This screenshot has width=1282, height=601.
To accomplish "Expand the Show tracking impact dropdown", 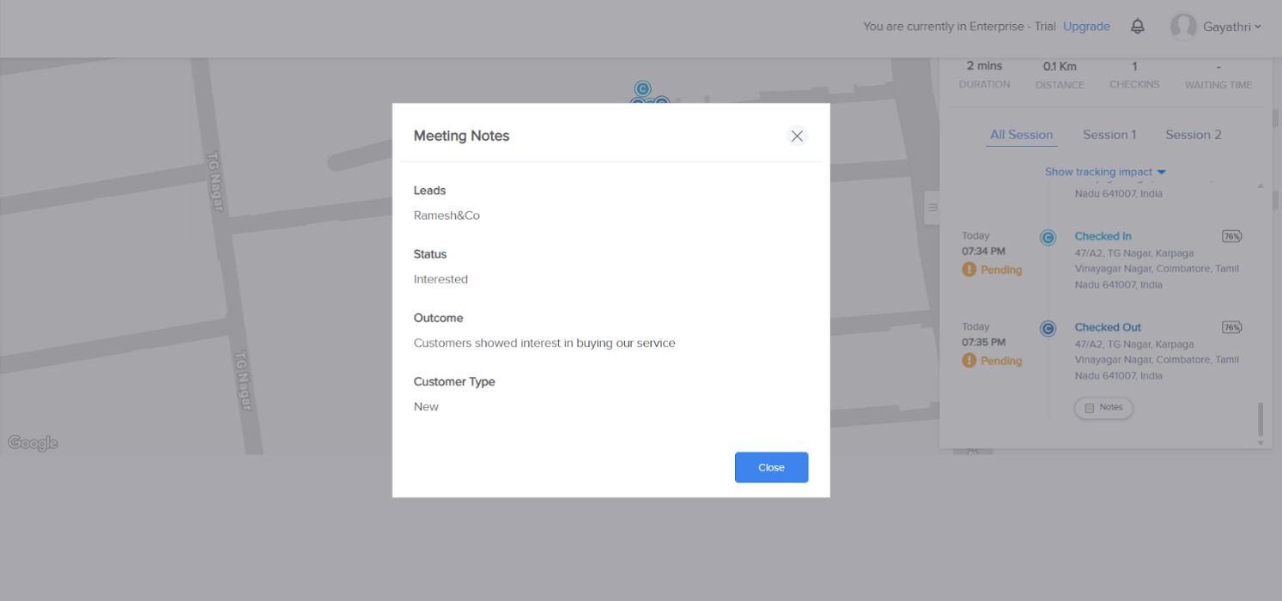I will point(1105,172).
